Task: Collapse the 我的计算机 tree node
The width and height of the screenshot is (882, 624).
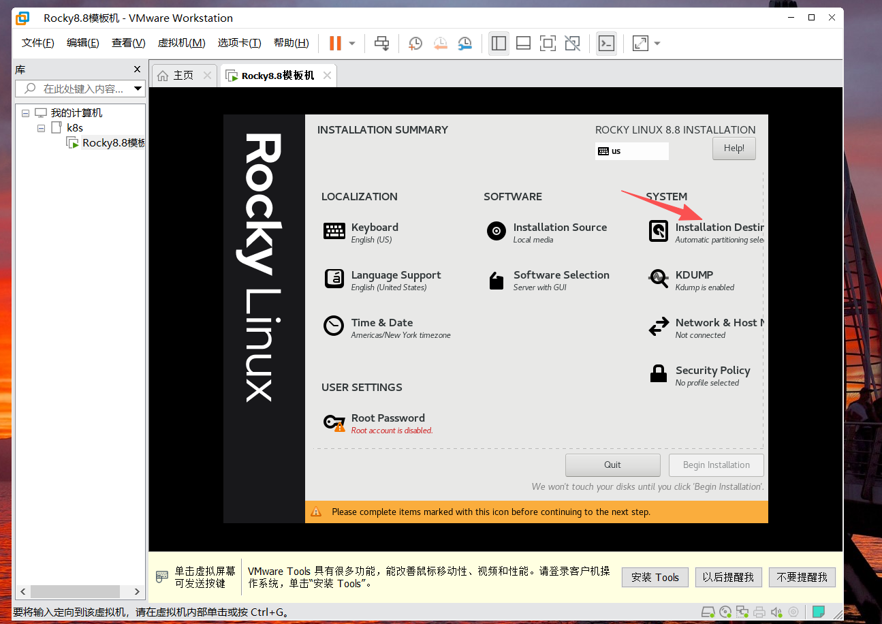Action: [x=26, y=113]
